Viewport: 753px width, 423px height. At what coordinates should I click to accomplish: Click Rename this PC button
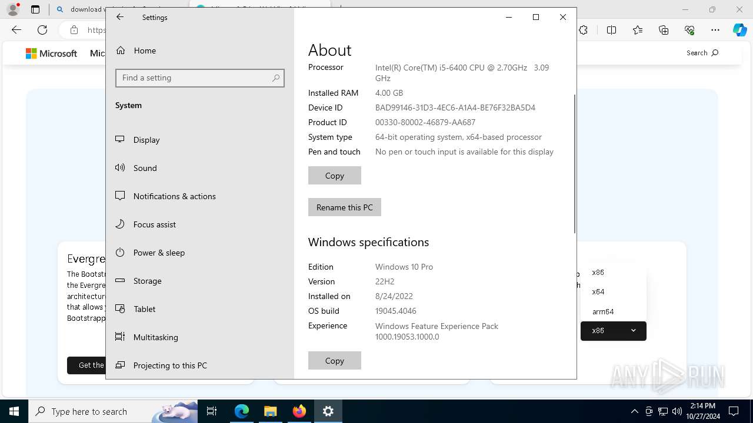(x=345, y=207)
